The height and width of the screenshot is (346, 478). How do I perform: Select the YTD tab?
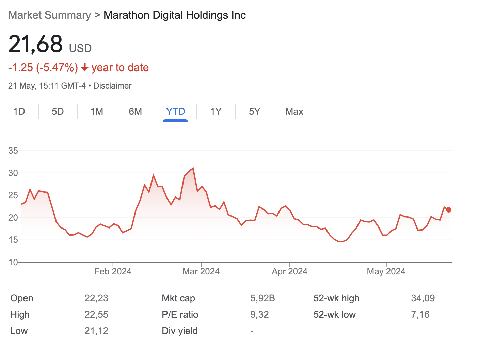pos(175,112)
